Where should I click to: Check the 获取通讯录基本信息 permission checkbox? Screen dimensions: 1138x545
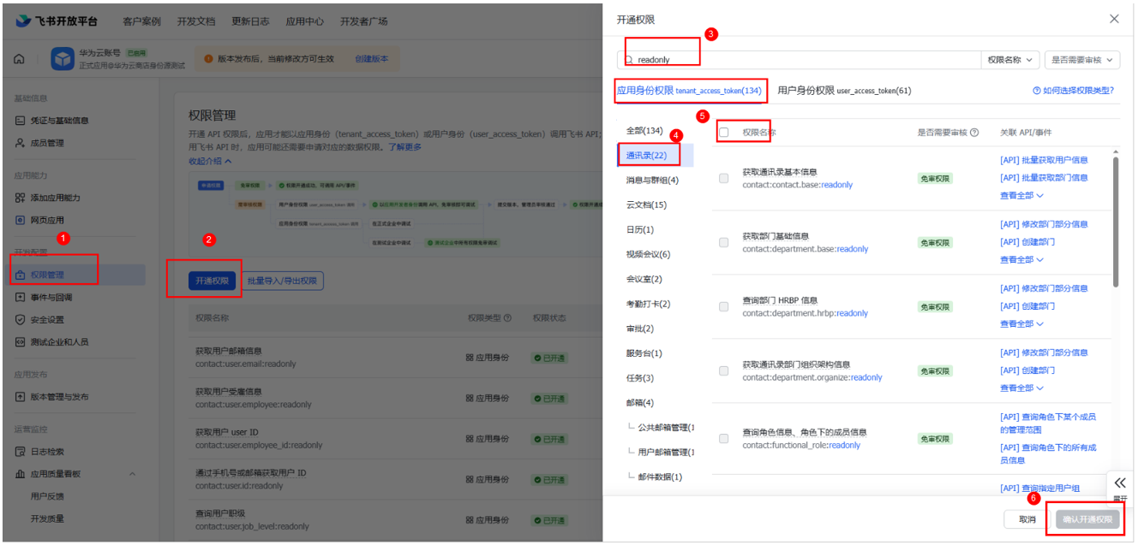click(x=724, y=178)
